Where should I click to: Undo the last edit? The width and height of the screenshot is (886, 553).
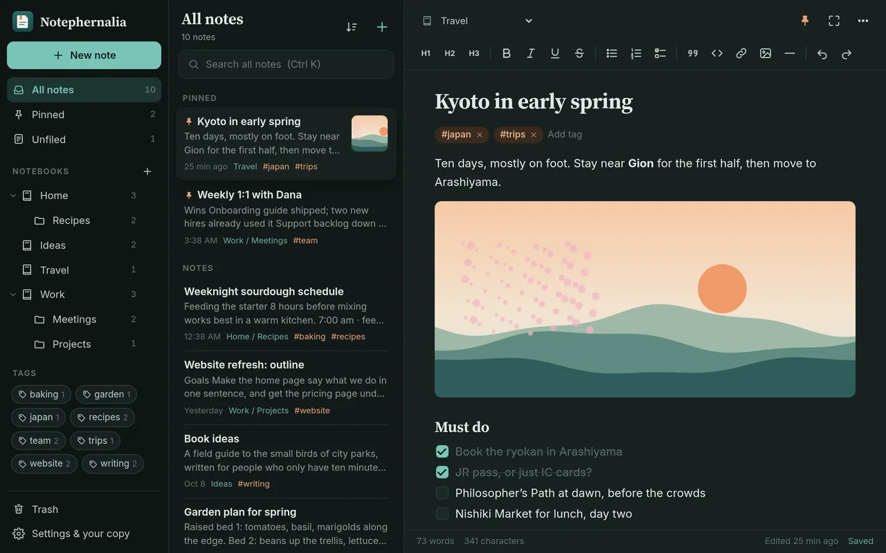pos(822,54)
